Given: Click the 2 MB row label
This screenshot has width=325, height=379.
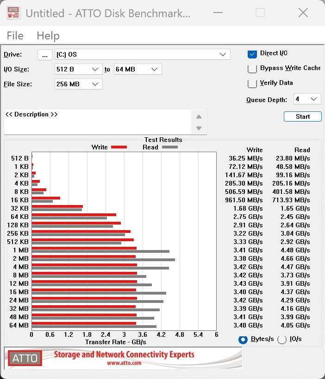Looking at the screenshot, I should point(21,258).
